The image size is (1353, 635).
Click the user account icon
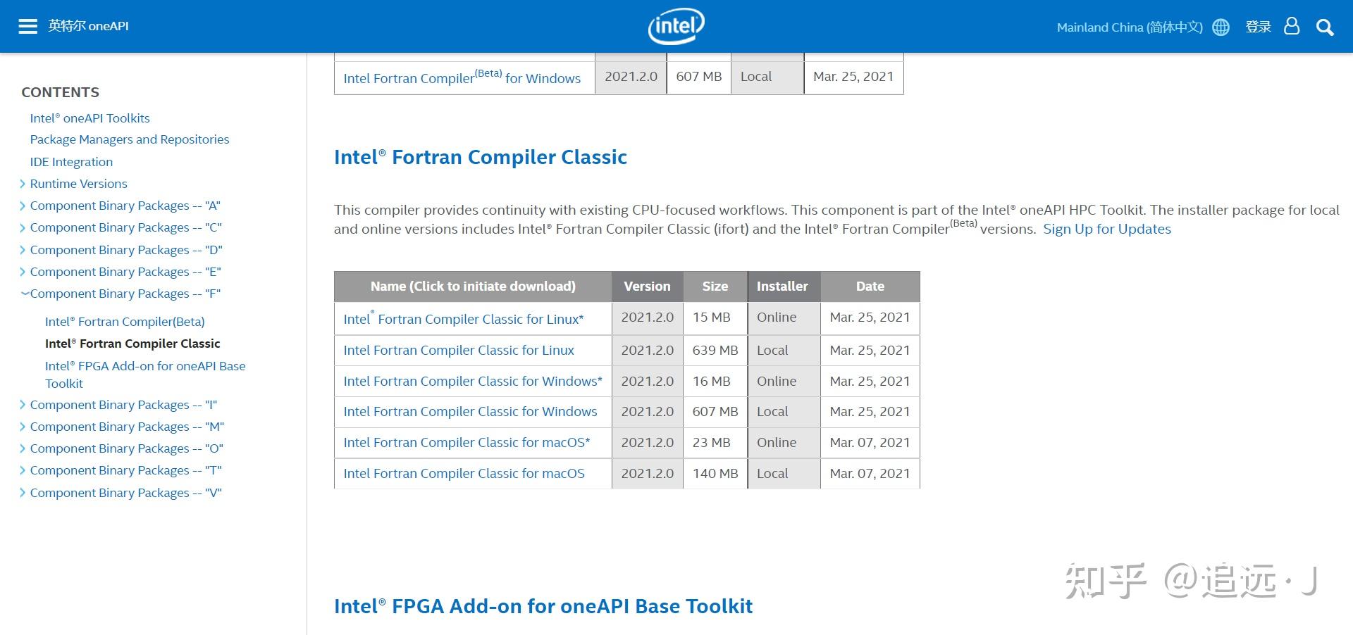coord(1292,27)
